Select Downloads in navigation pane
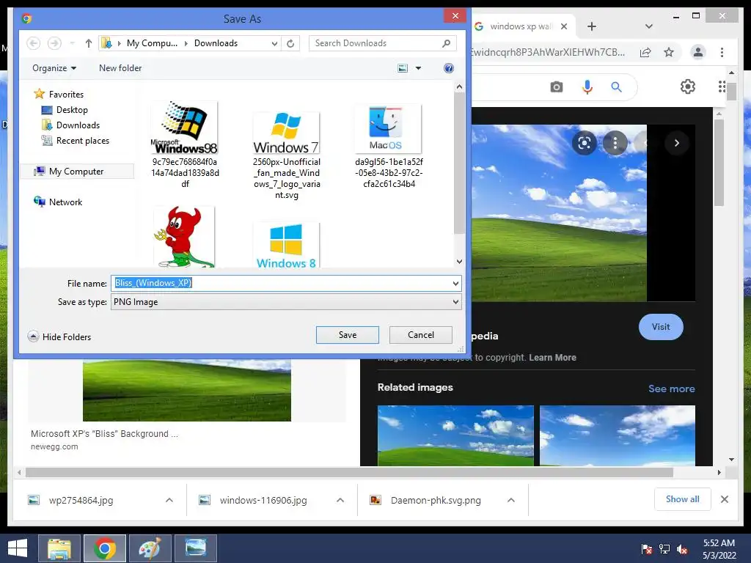 point(71,125)
